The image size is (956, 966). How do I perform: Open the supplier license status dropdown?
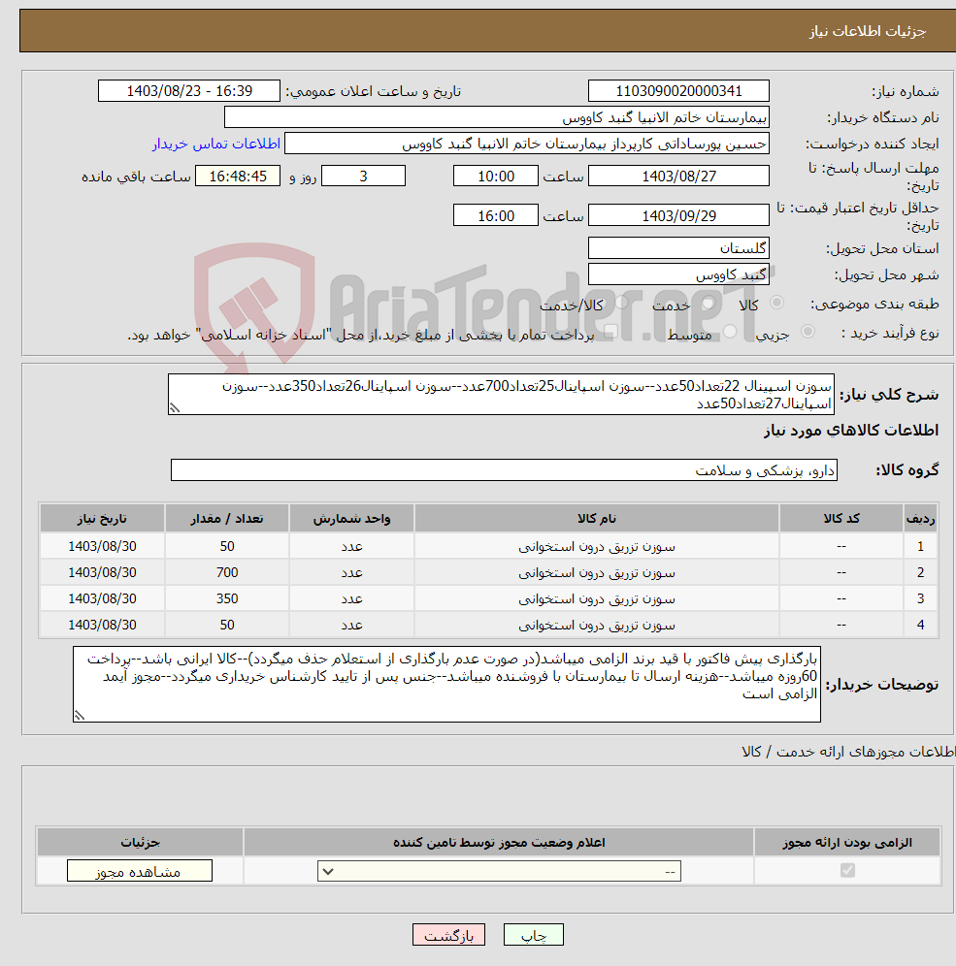(499, 871)
